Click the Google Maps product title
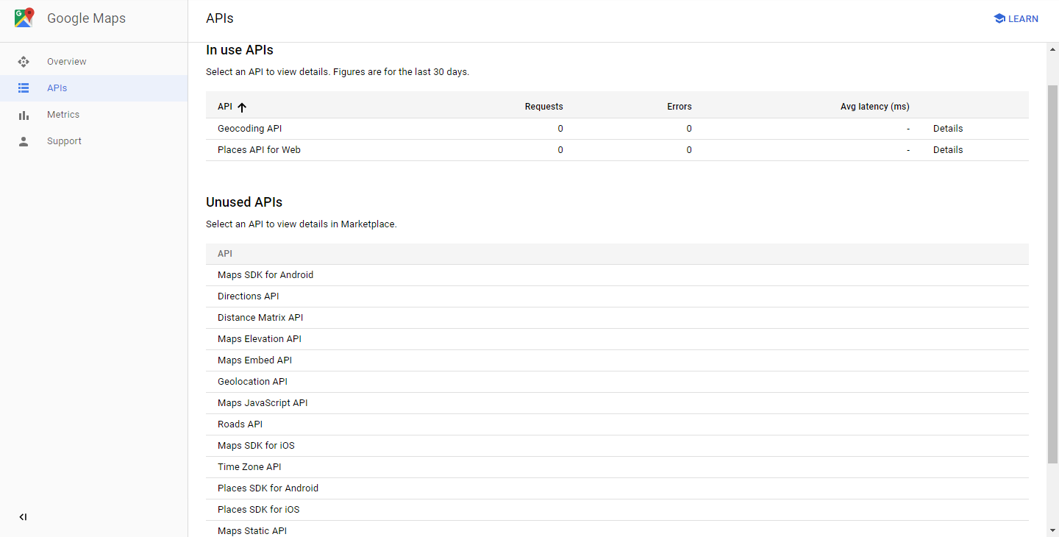Image resolution: width=1059 pixels, height=537 pixels. click(86, 18)
